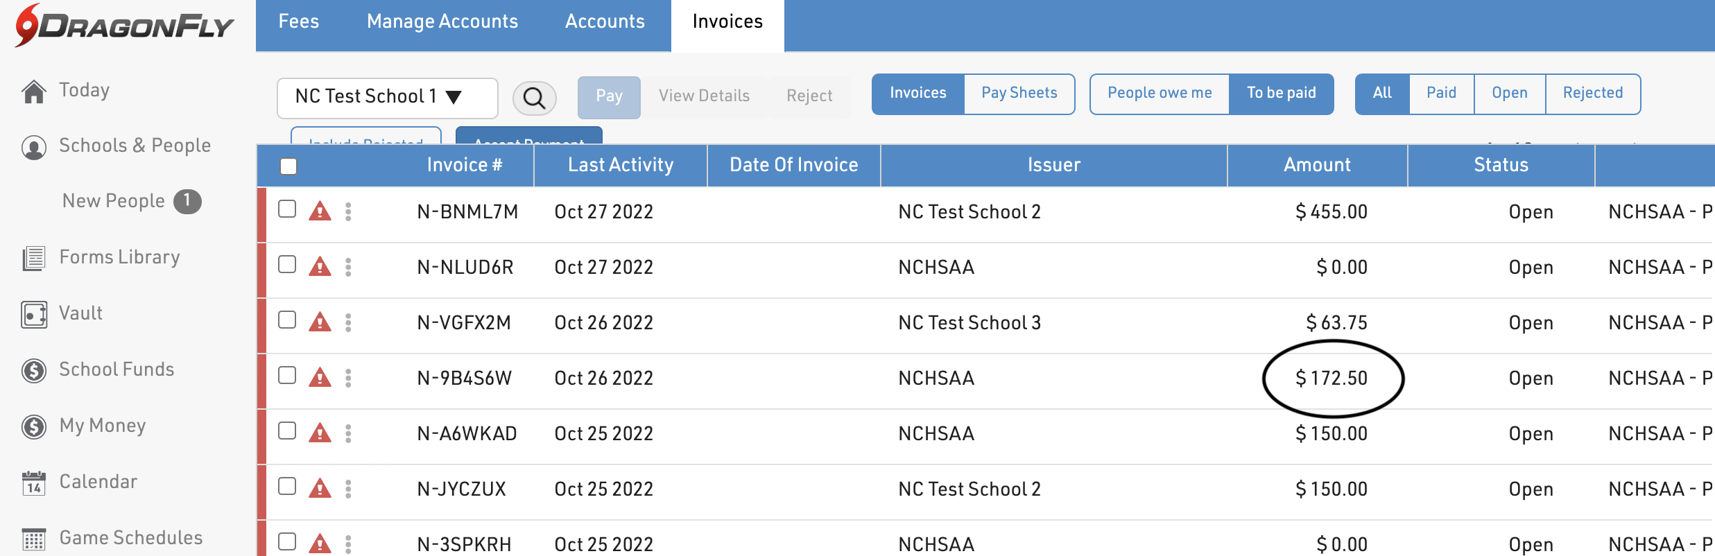This screenshot has width=1715, height=556.
Task: Click the Pay Sheets button
Action: (x=1019, y=94)
